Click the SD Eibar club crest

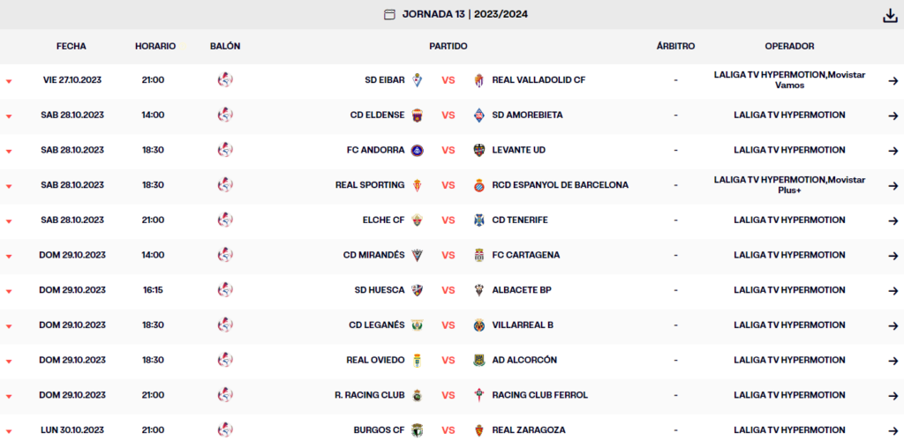[x=418, y=80]
